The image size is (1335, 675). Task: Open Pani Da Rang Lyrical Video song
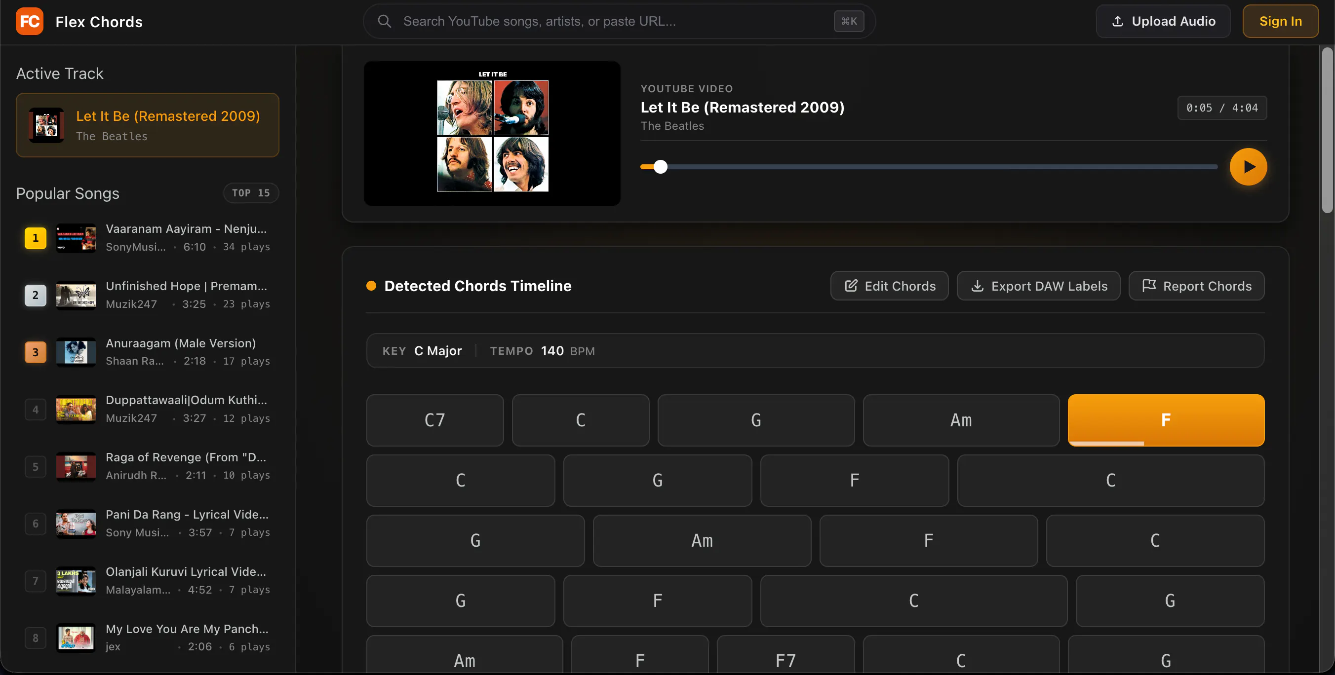click(148, 524)
